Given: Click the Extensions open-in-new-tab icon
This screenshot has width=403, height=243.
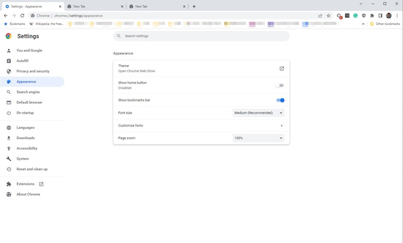Looking at the screenshot, I should (x=41, y=184).
